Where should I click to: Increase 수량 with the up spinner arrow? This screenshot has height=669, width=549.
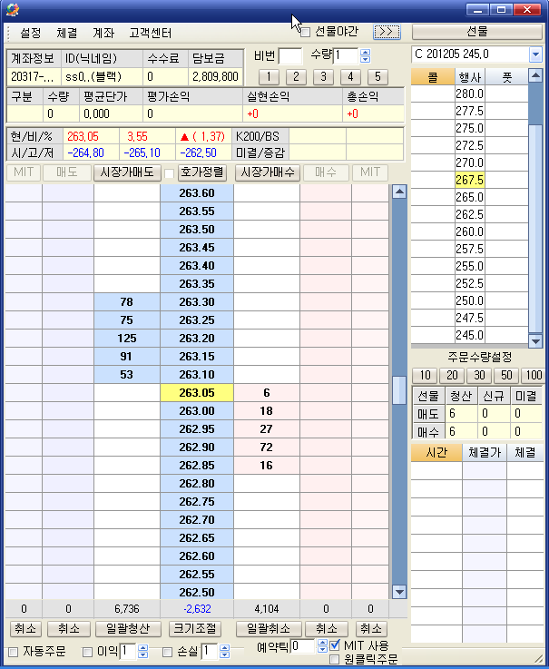pyautogui.click(x=365, y=53)
